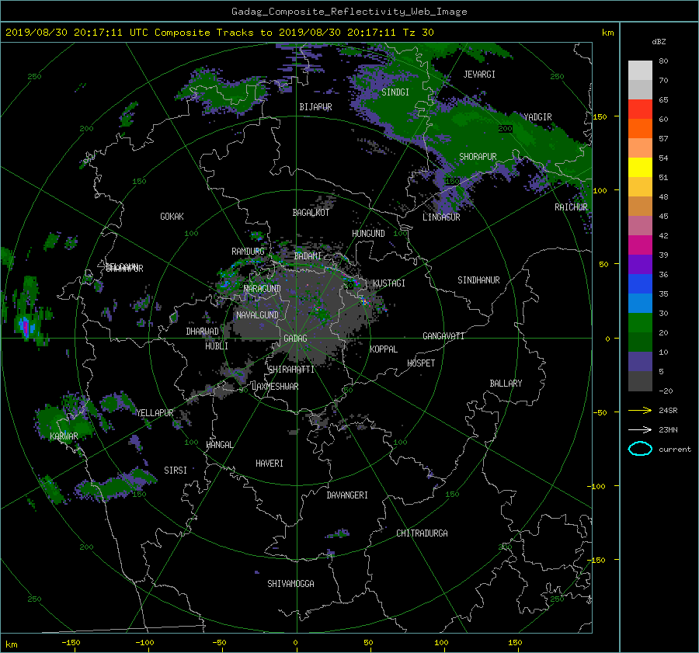This screenshot has height=653, width=699.
Task: Click the light gray 70 dBZ swatch
Action: tap(640, 71)
